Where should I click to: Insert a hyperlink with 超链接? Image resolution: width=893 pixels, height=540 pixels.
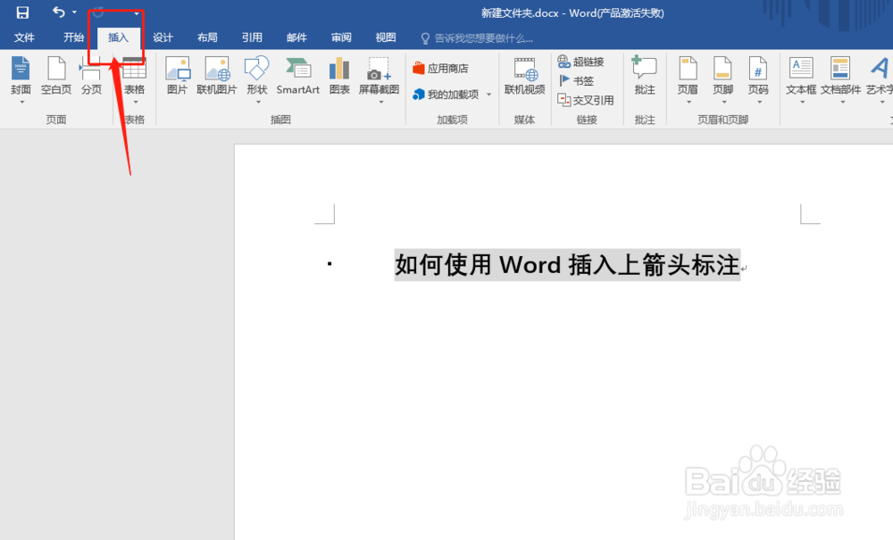[581, 62]
